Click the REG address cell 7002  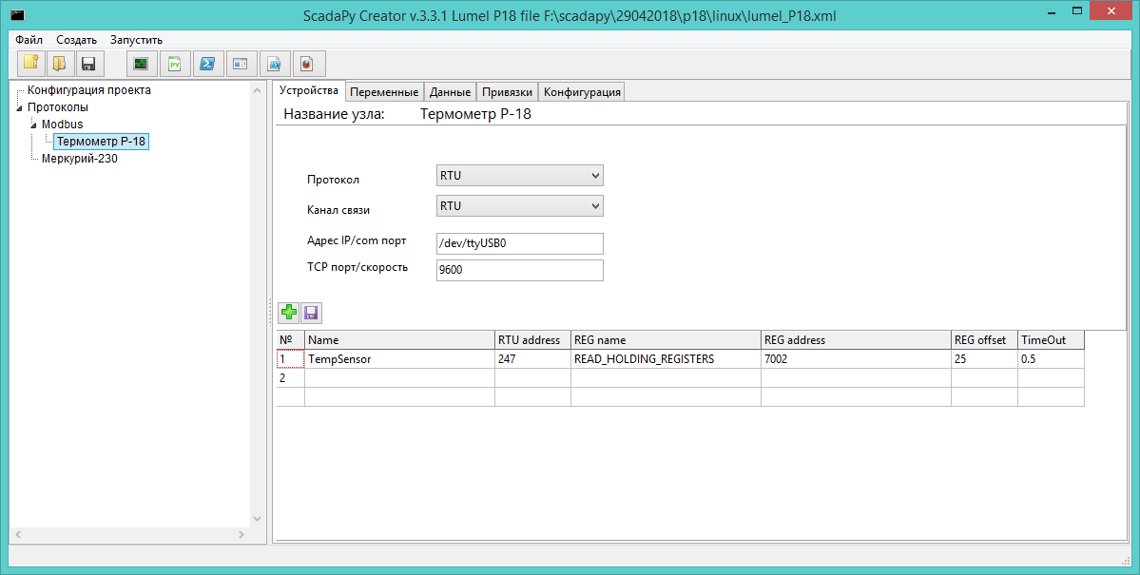[x=857, y=359]
